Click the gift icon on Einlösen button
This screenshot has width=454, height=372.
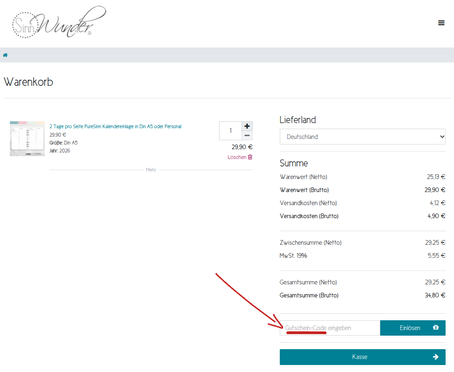coord(436,328)
